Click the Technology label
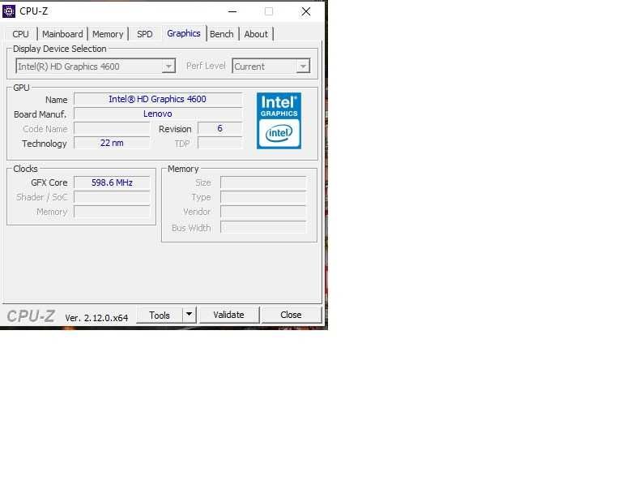 (x=44, y=144)
